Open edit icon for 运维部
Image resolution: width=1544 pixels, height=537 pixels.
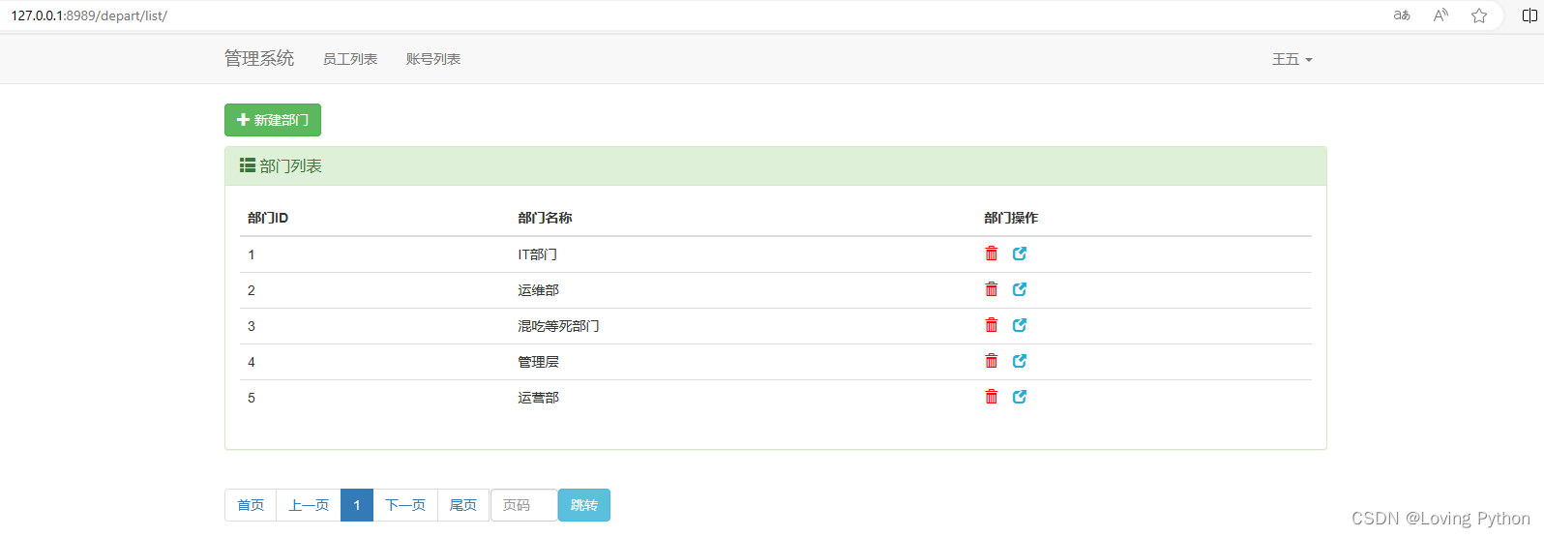[1020, 289]
